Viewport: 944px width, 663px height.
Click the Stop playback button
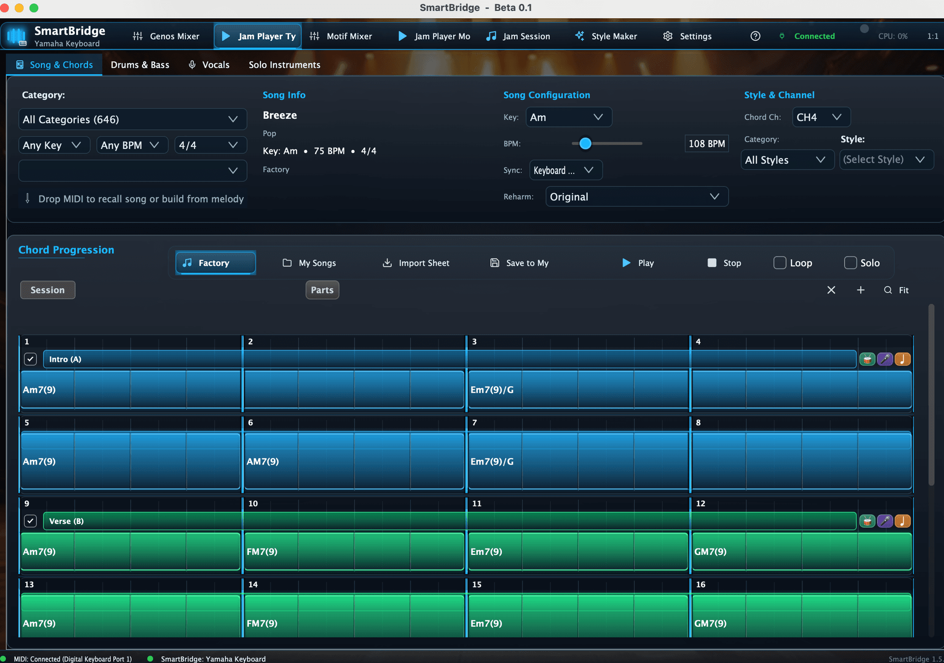724,263
